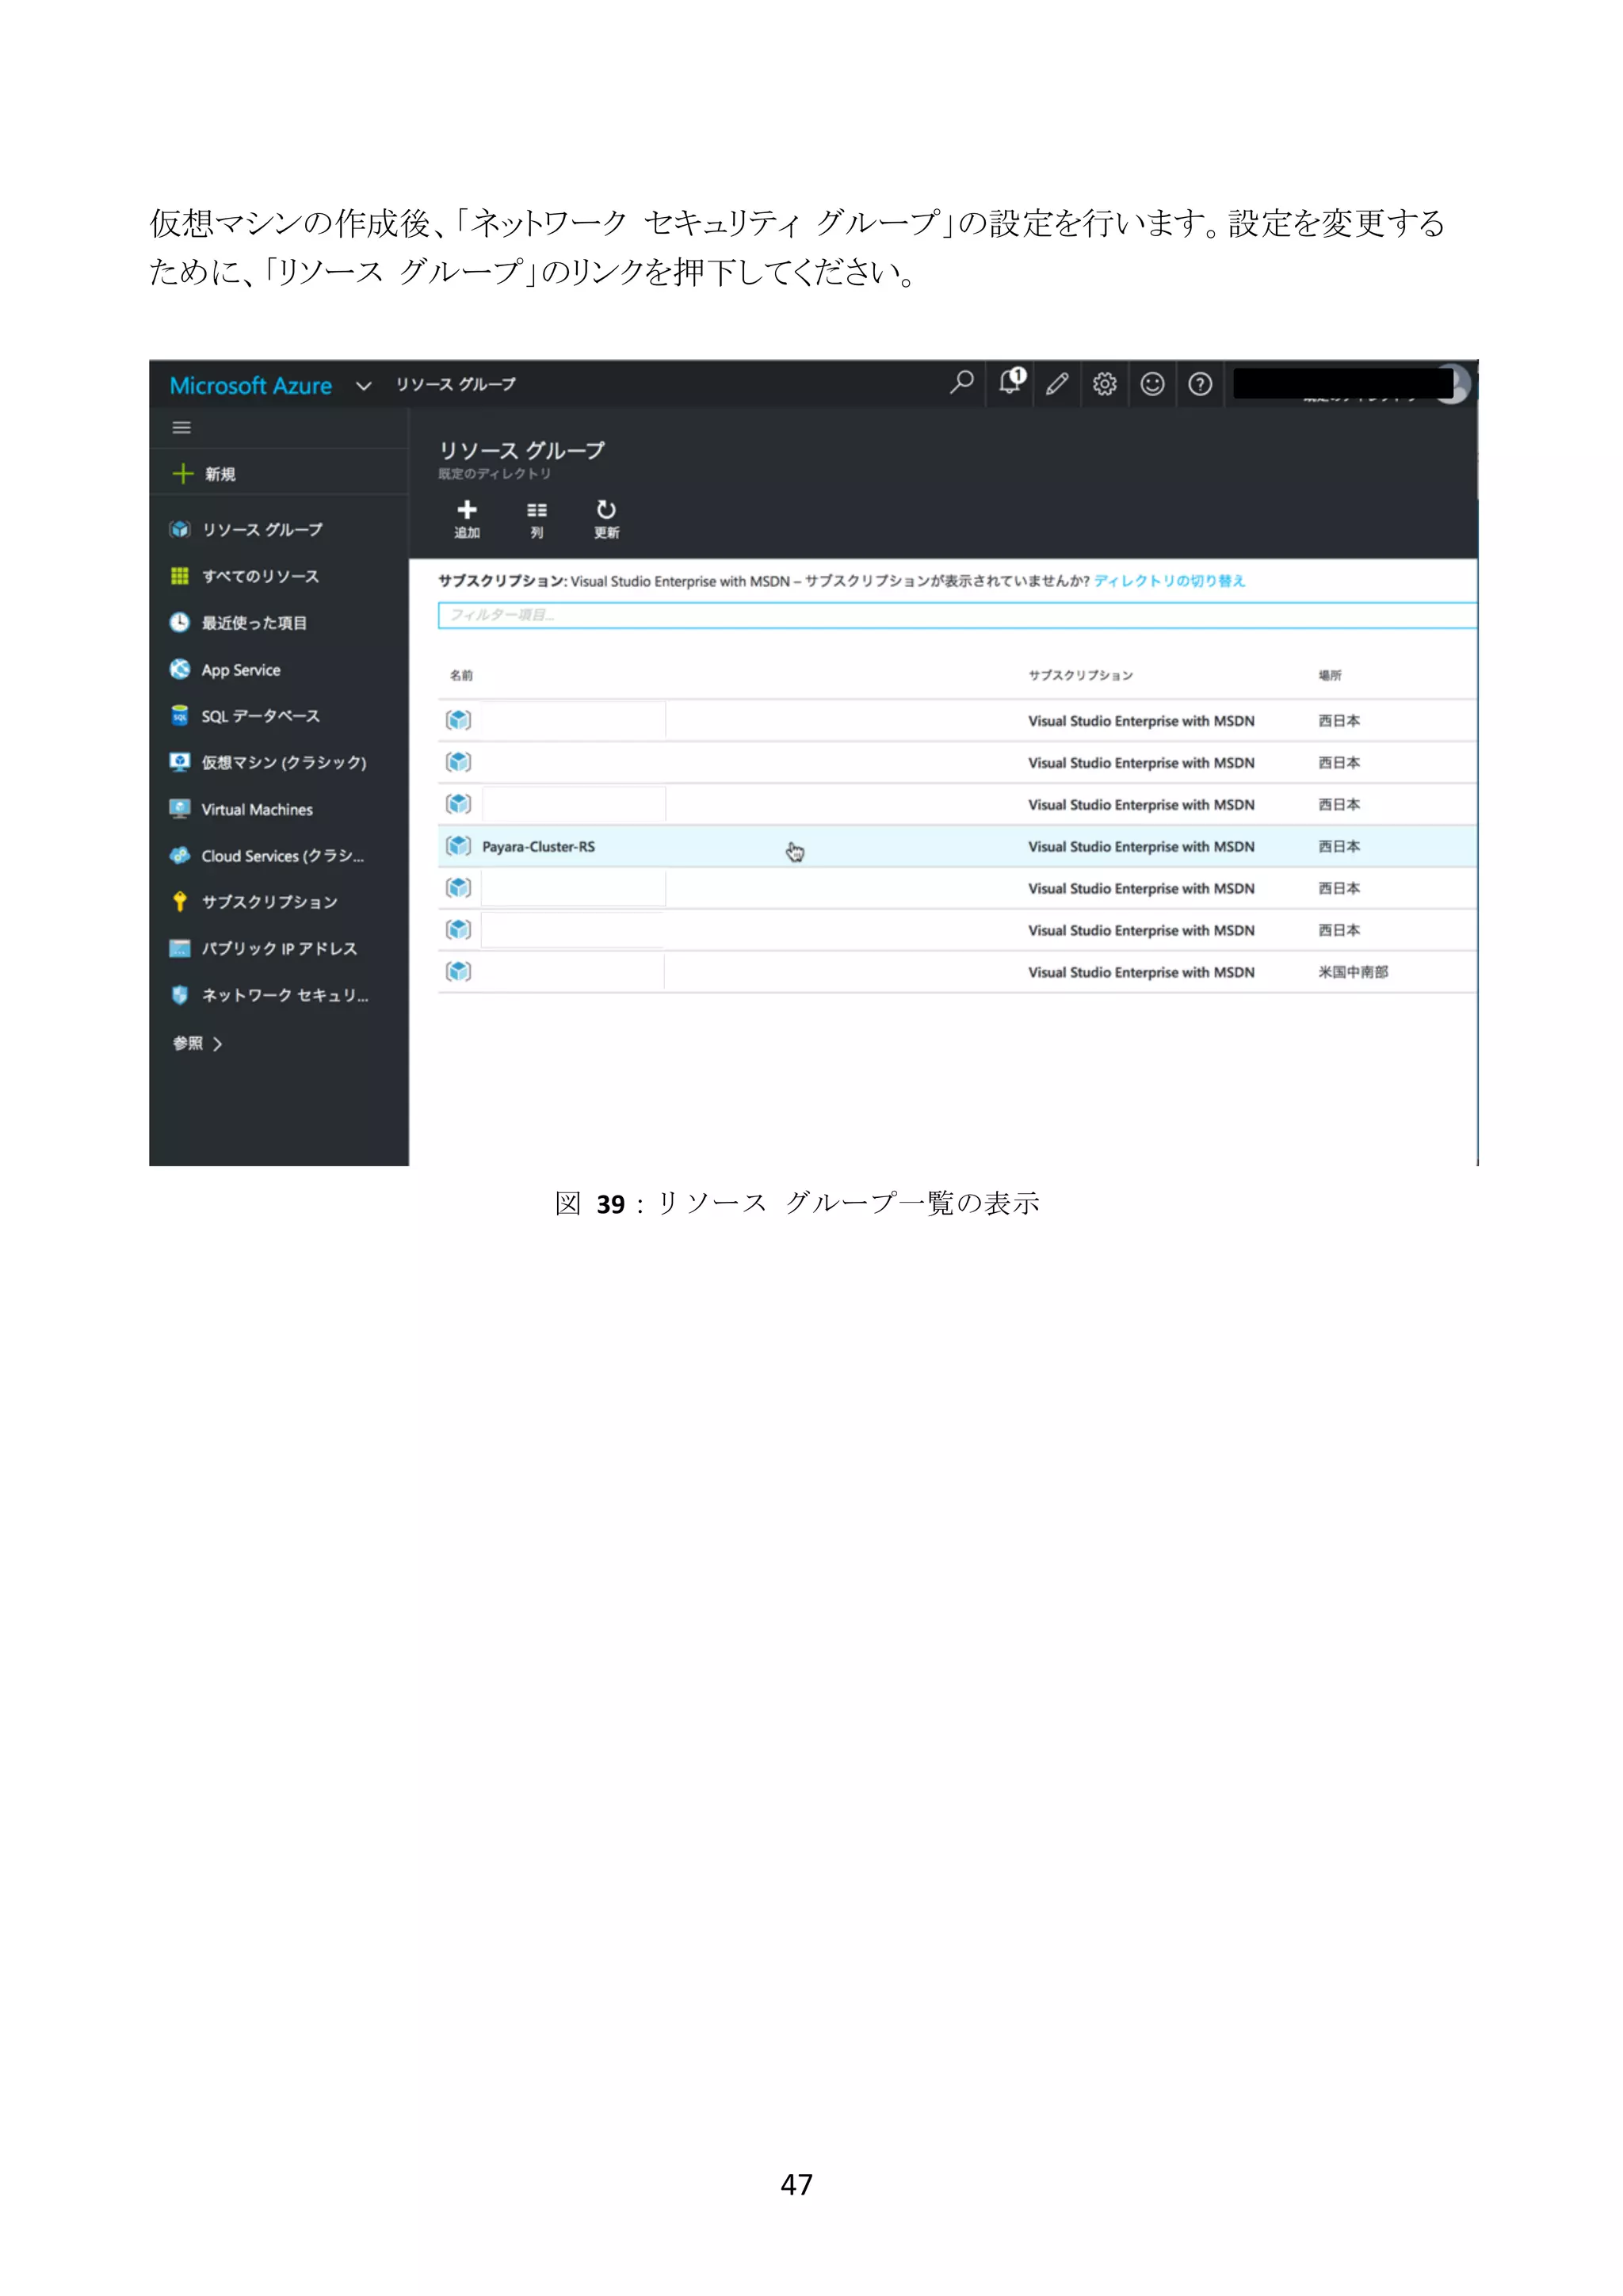Open Virtual Machines in the sidebar

coord(256,810)
